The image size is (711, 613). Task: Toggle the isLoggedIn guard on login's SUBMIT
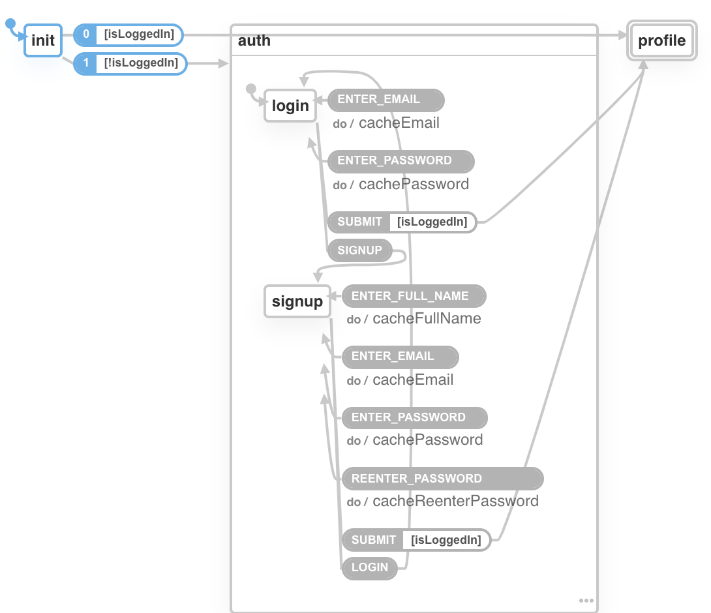click(x=432, y=222)
